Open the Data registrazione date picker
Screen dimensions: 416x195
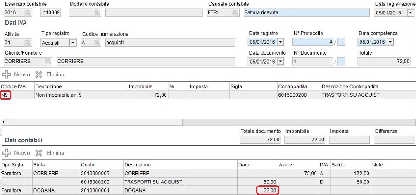(410, 13)
